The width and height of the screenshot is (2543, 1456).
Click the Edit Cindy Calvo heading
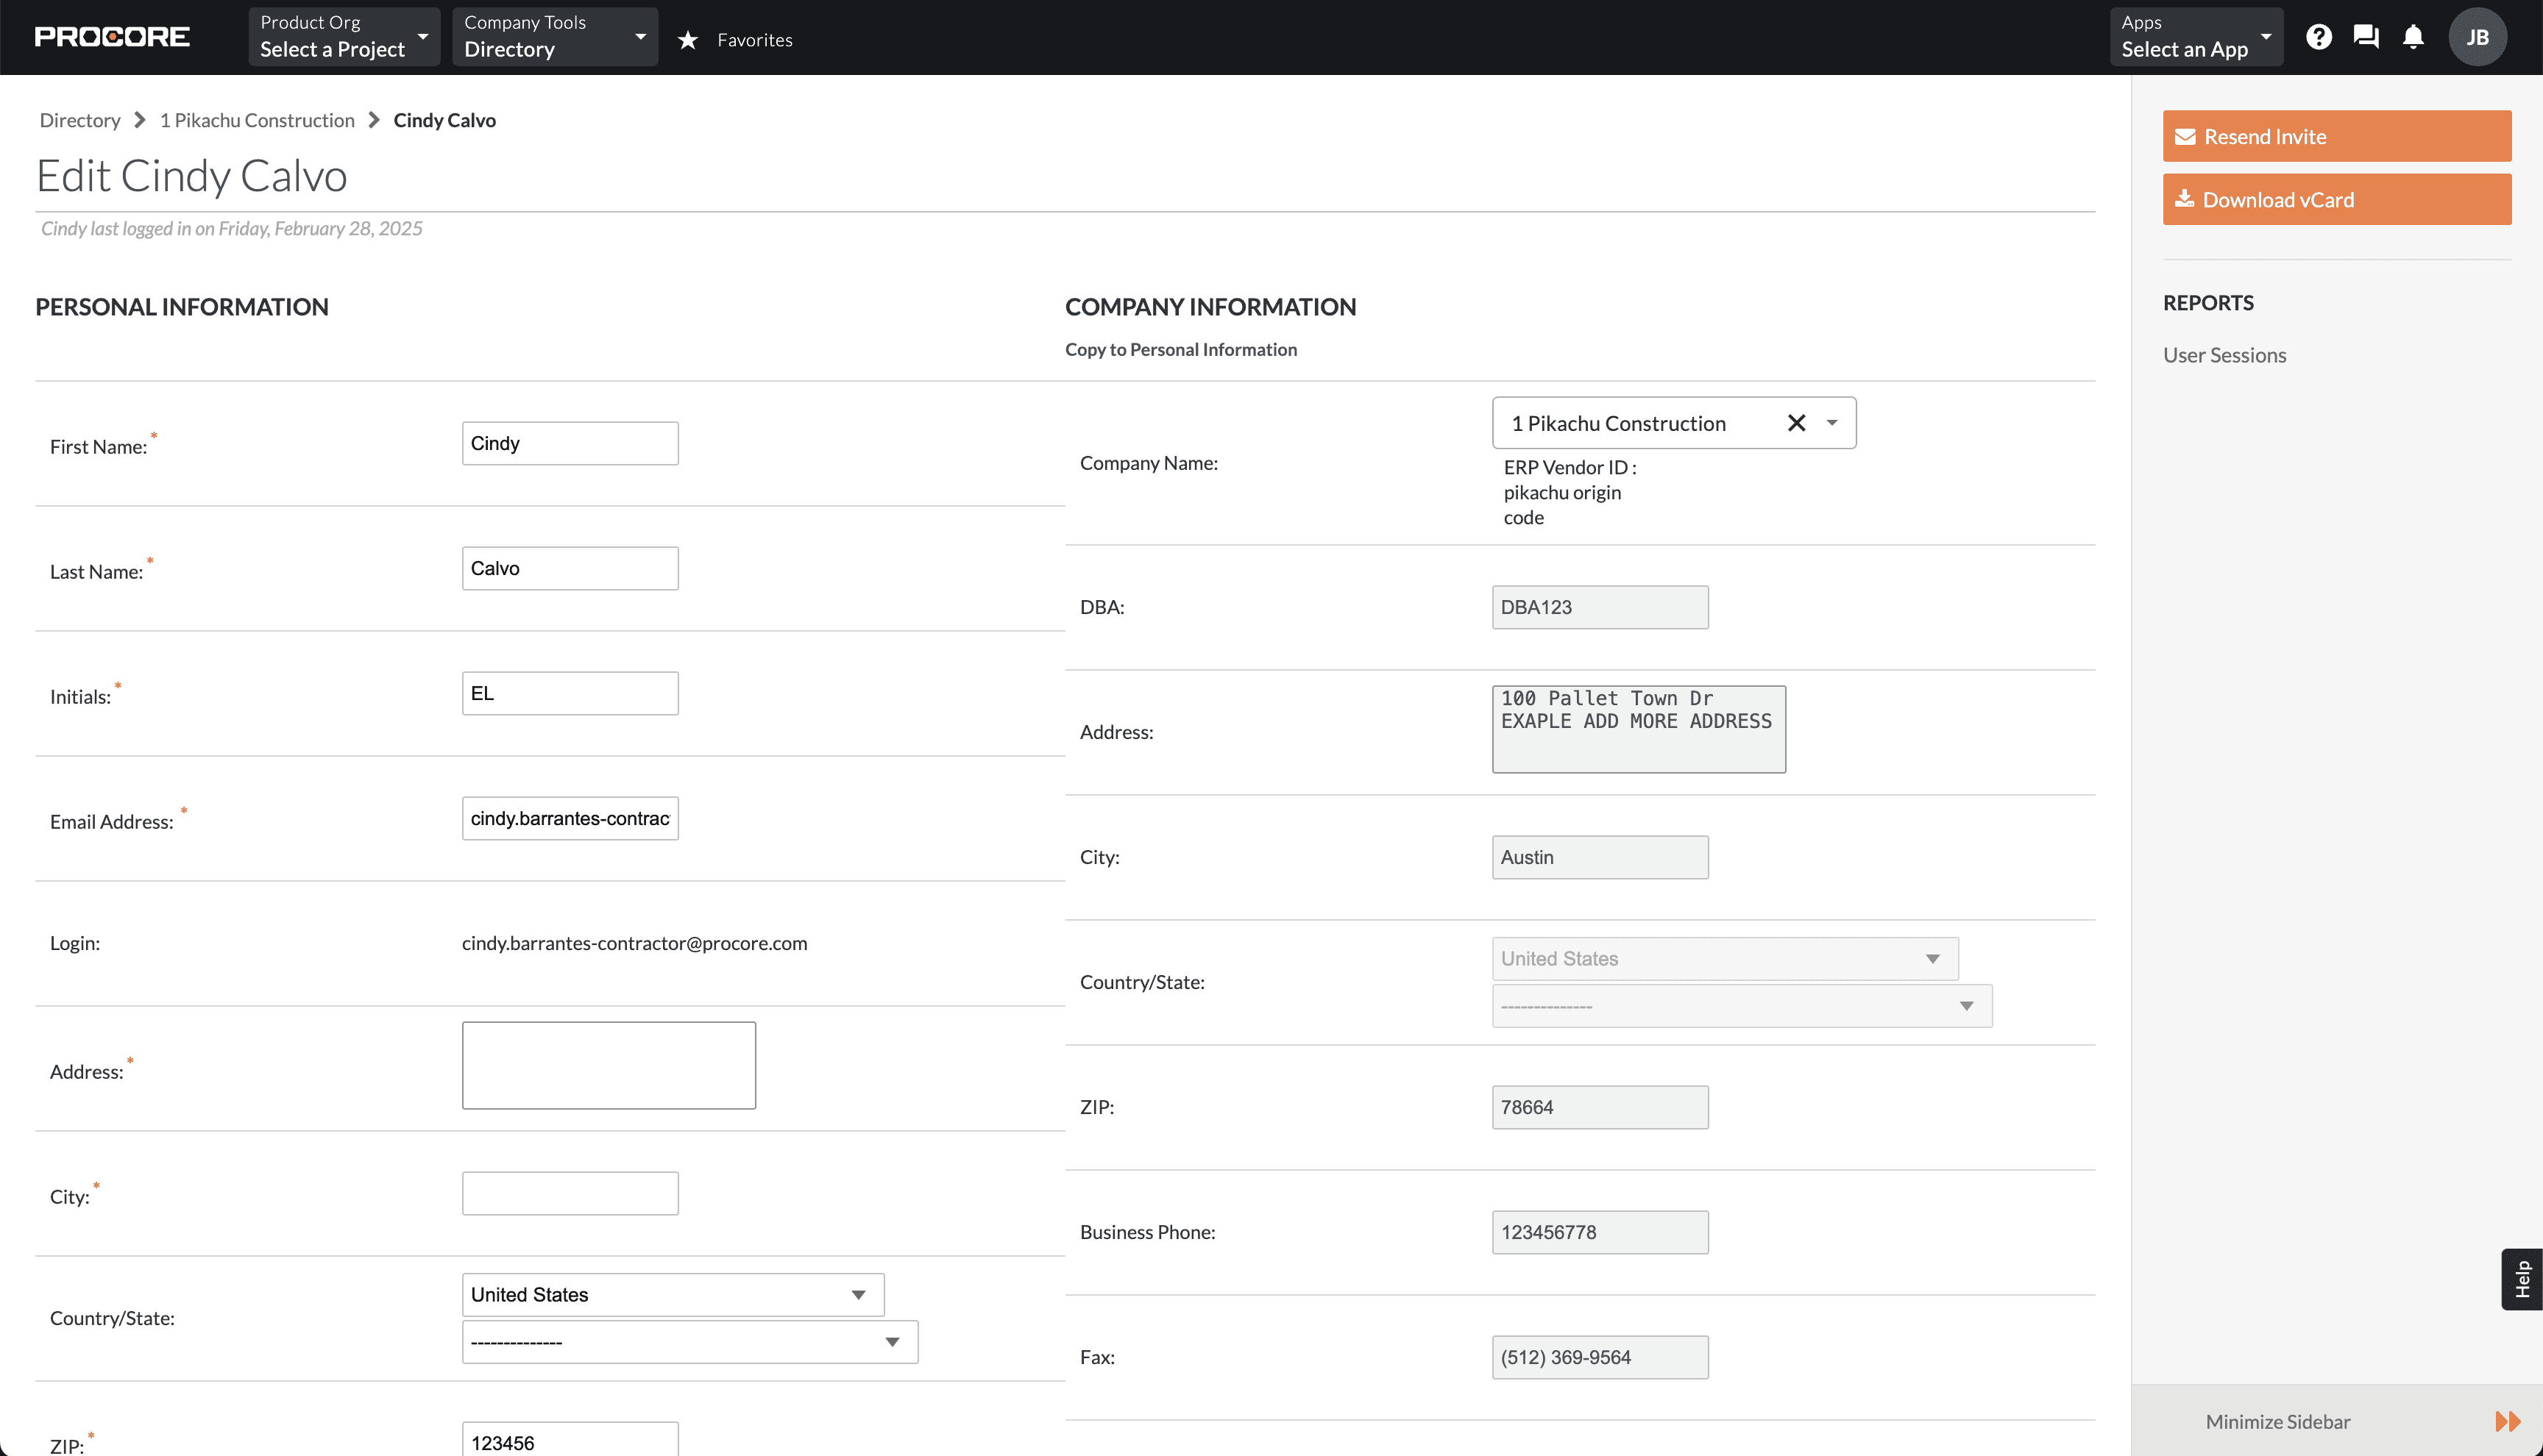(192, 176)
